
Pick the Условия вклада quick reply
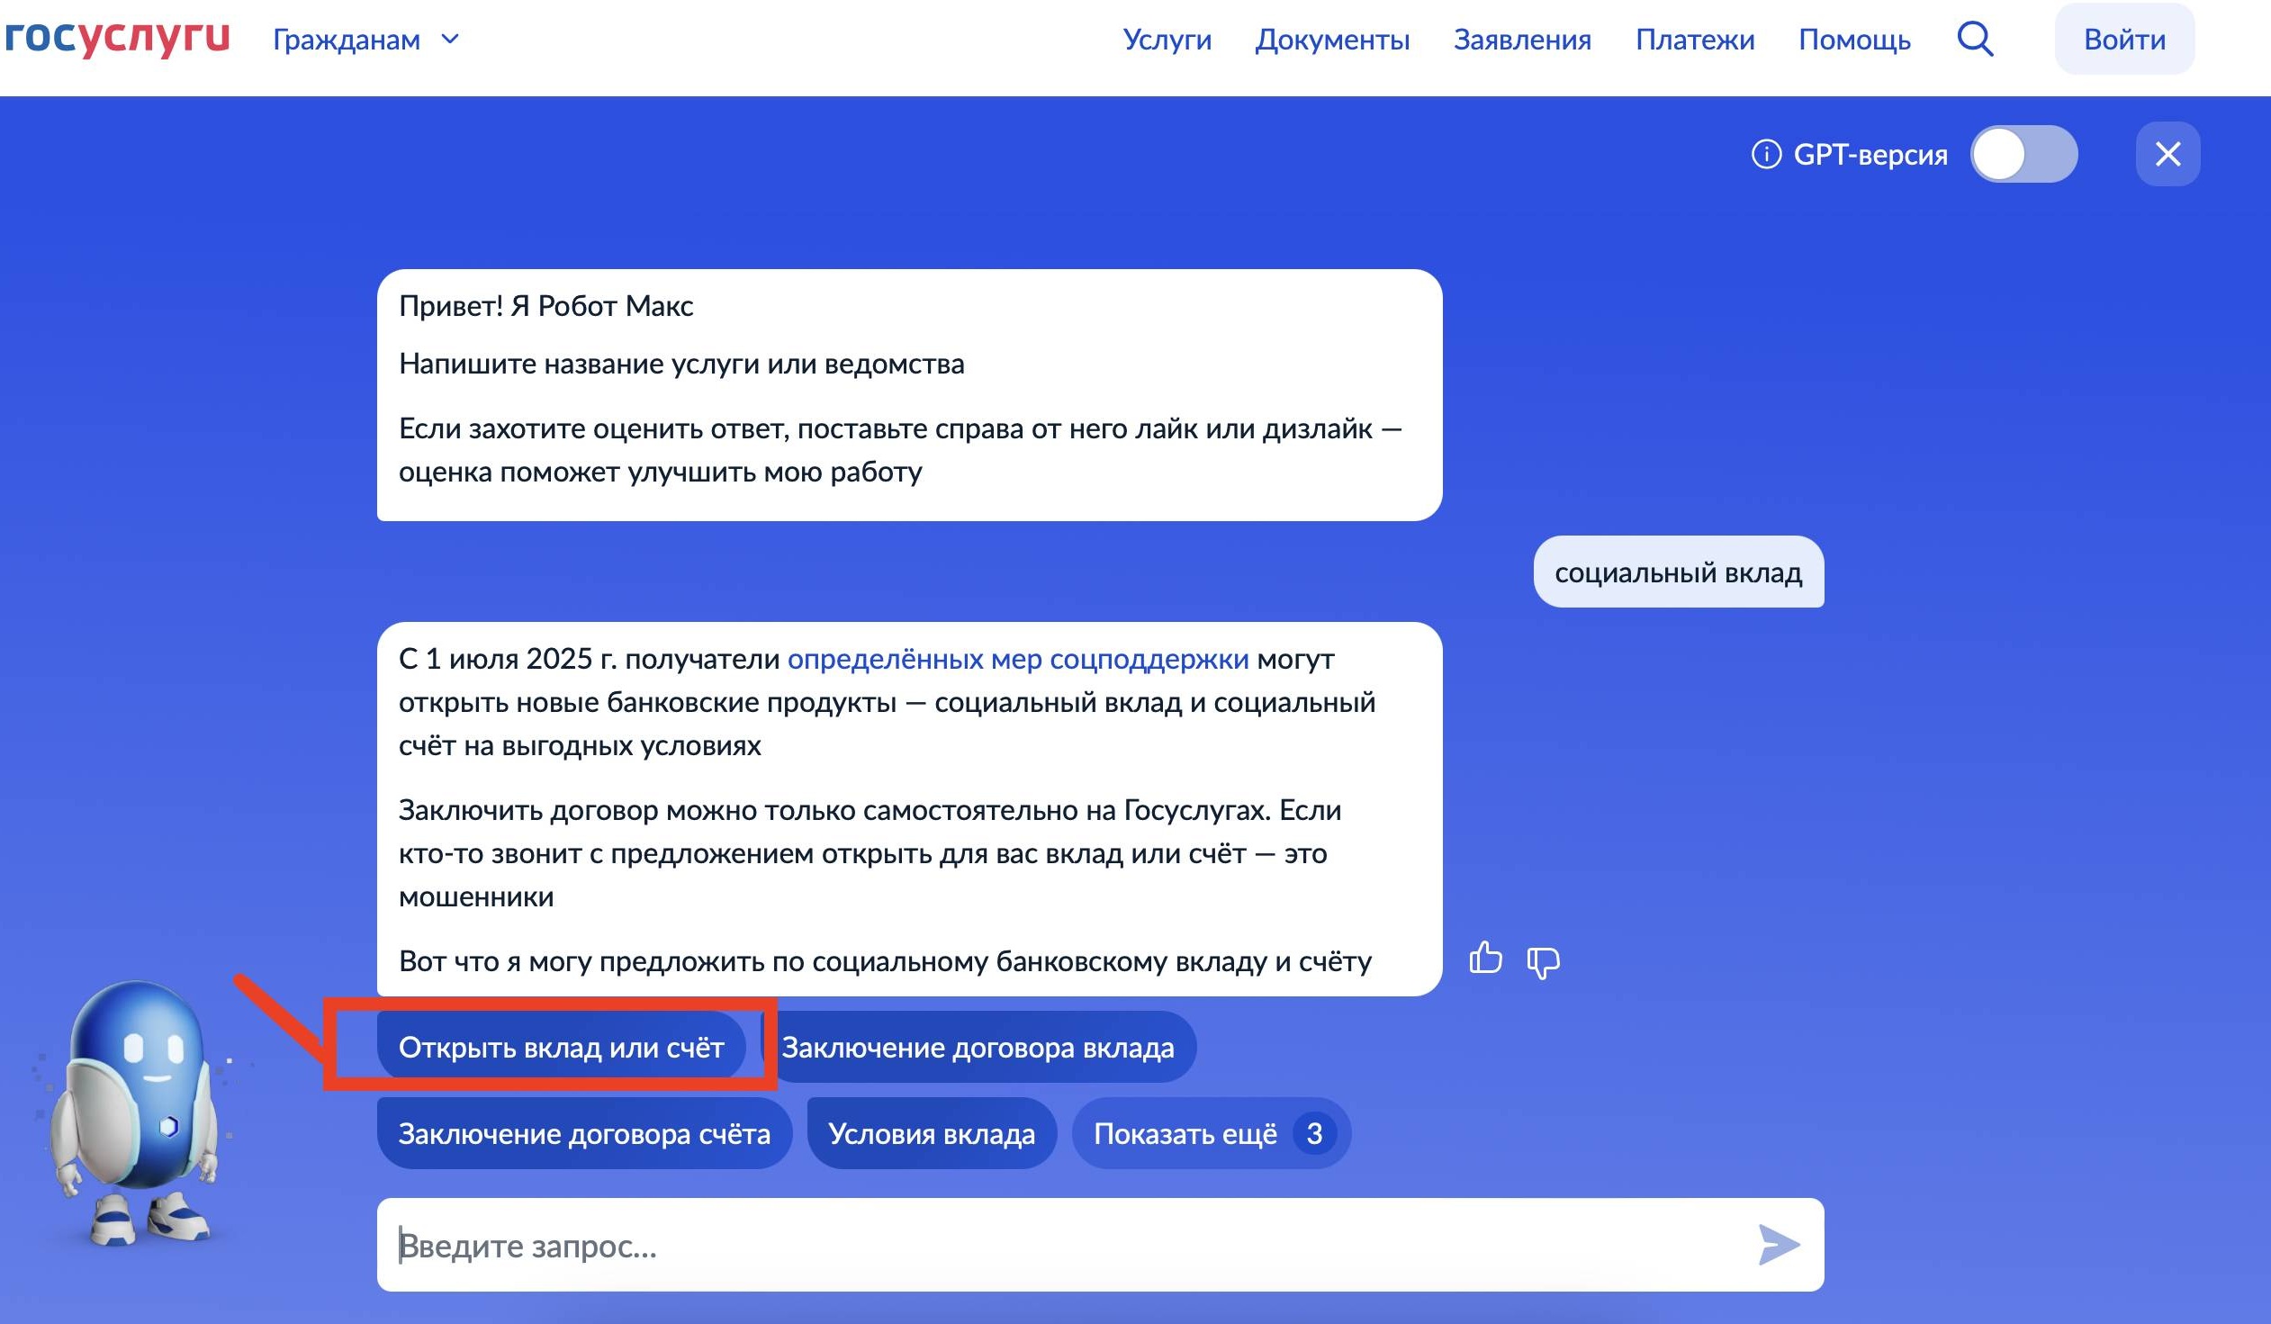coord(932,1134)
